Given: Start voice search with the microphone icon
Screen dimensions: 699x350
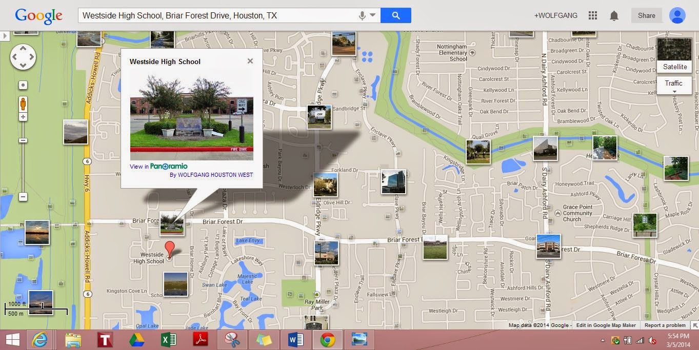Looking at the screenshot, I should coord(363,15).
